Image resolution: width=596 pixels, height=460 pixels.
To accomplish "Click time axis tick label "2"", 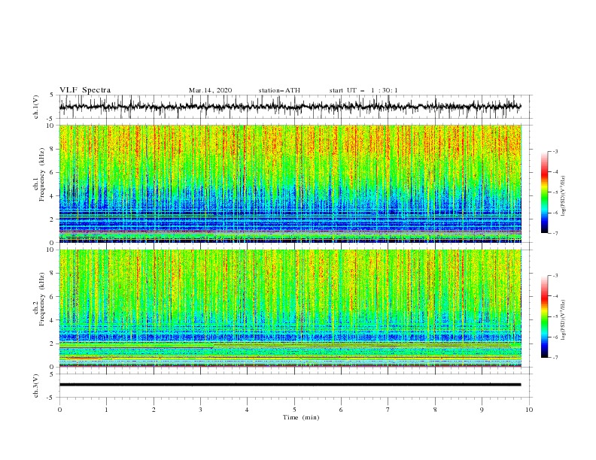I will tap(154, 410).
